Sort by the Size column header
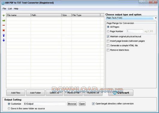 (x=67, y=15)
